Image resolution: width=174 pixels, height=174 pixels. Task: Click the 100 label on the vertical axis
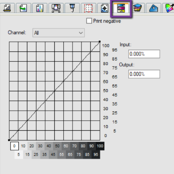[x=106, y=46]
